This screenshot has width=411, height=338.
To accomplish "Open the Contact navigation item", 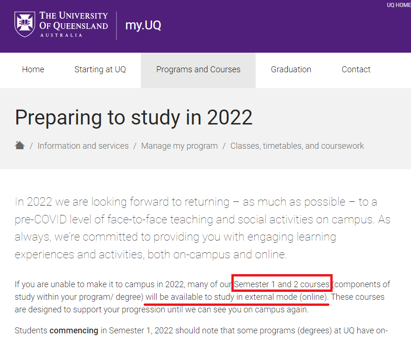I will click(x=356, y=69).
